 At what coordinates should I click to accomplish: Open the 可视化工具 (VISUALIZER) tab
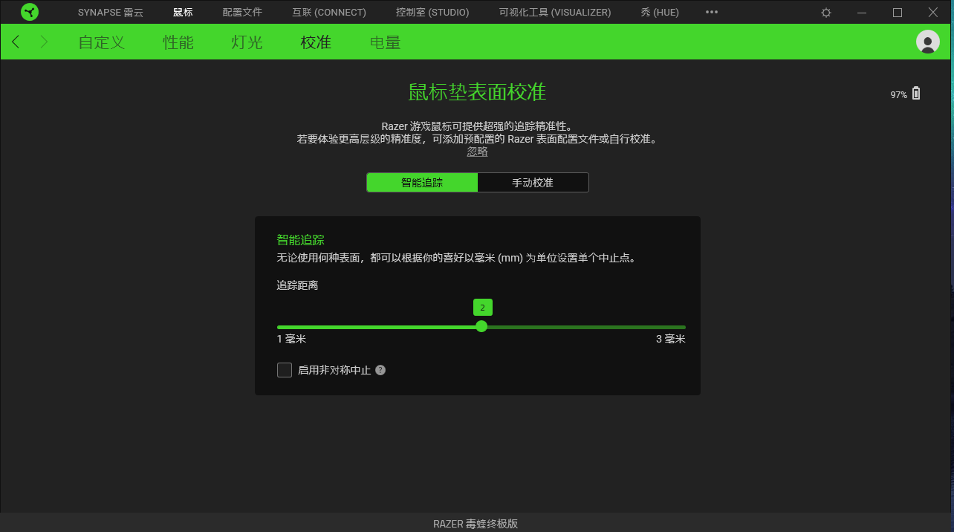(x=555, y=12)
